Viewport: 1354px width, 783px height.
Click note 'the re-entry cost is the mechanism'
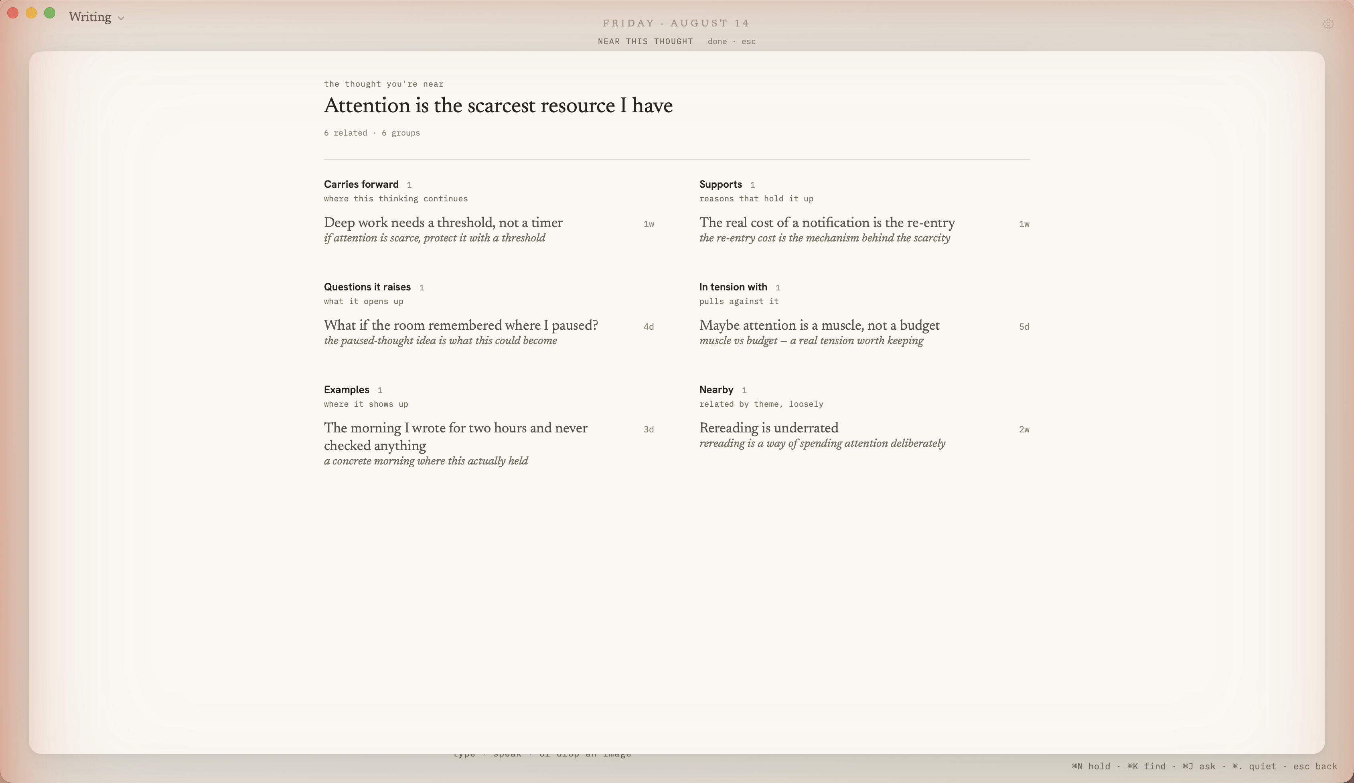(824, 238)
